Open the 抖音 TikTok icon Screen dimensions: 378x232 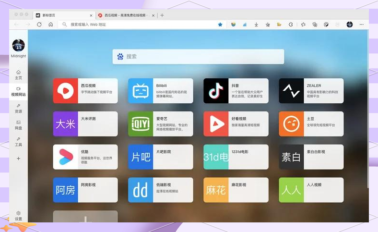pos(216,91)
